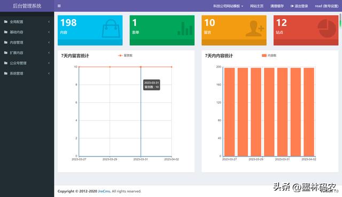This screenshot has height=197, width=342.
Task: Expand the 公众号管理 chevron arrow
Action: [x=49, y=63]
